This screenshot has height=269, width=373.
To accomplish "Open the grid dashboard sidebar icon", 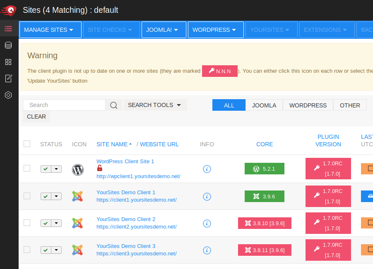I will point(8,62).
